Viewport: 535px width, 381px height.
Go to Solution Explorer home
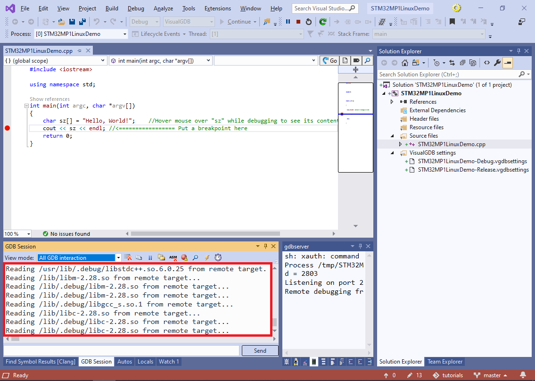click(404, 63)
